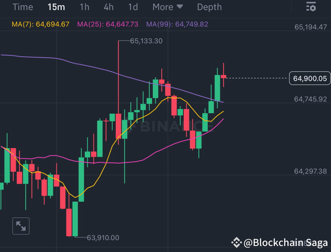
Task: Select the 1h timeframe tab
Action: 84,7
